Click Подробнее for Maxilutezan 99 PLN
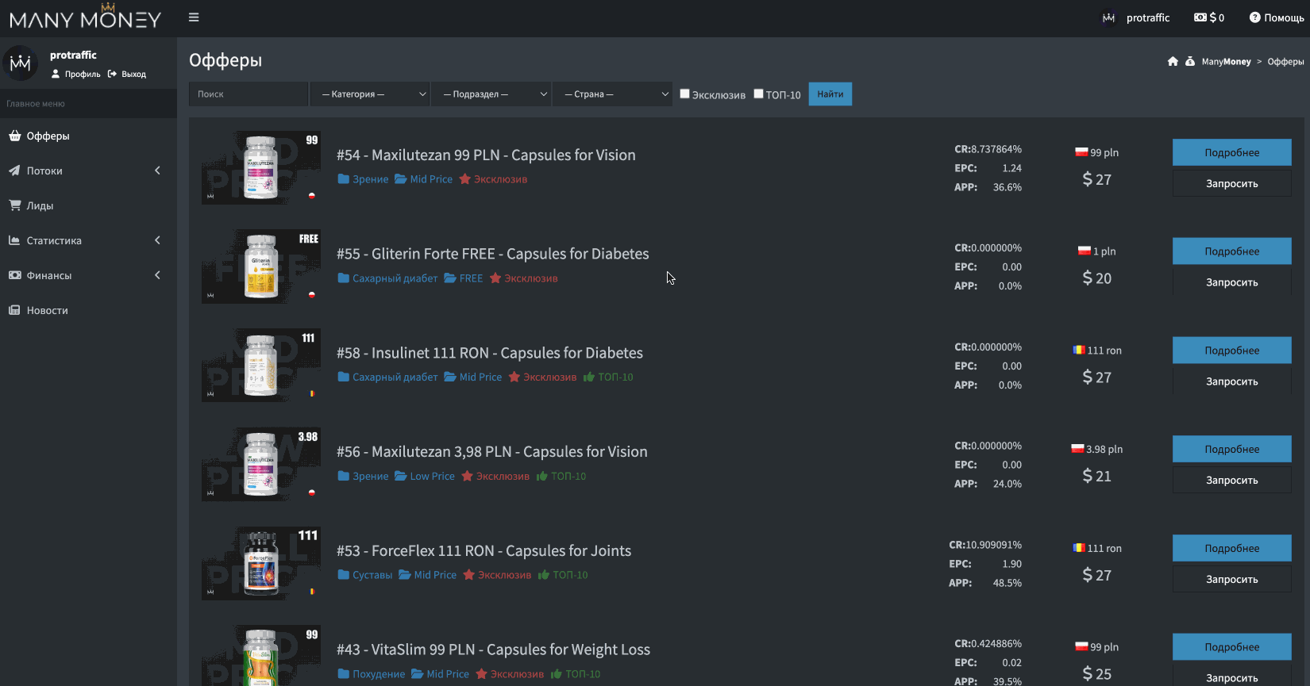The height and width of the screenshot is (686, 1310). click(x=1232, y=152)
